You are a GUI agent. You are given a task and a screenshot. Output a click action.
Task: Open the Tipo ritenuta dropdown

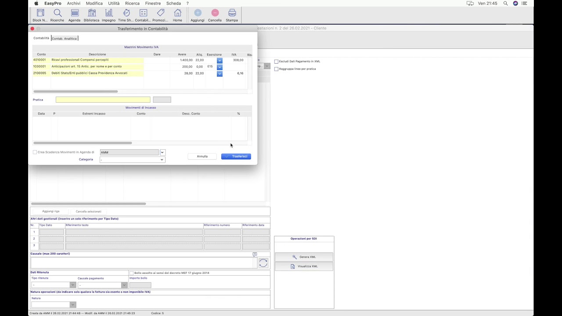tap(54, 285)
